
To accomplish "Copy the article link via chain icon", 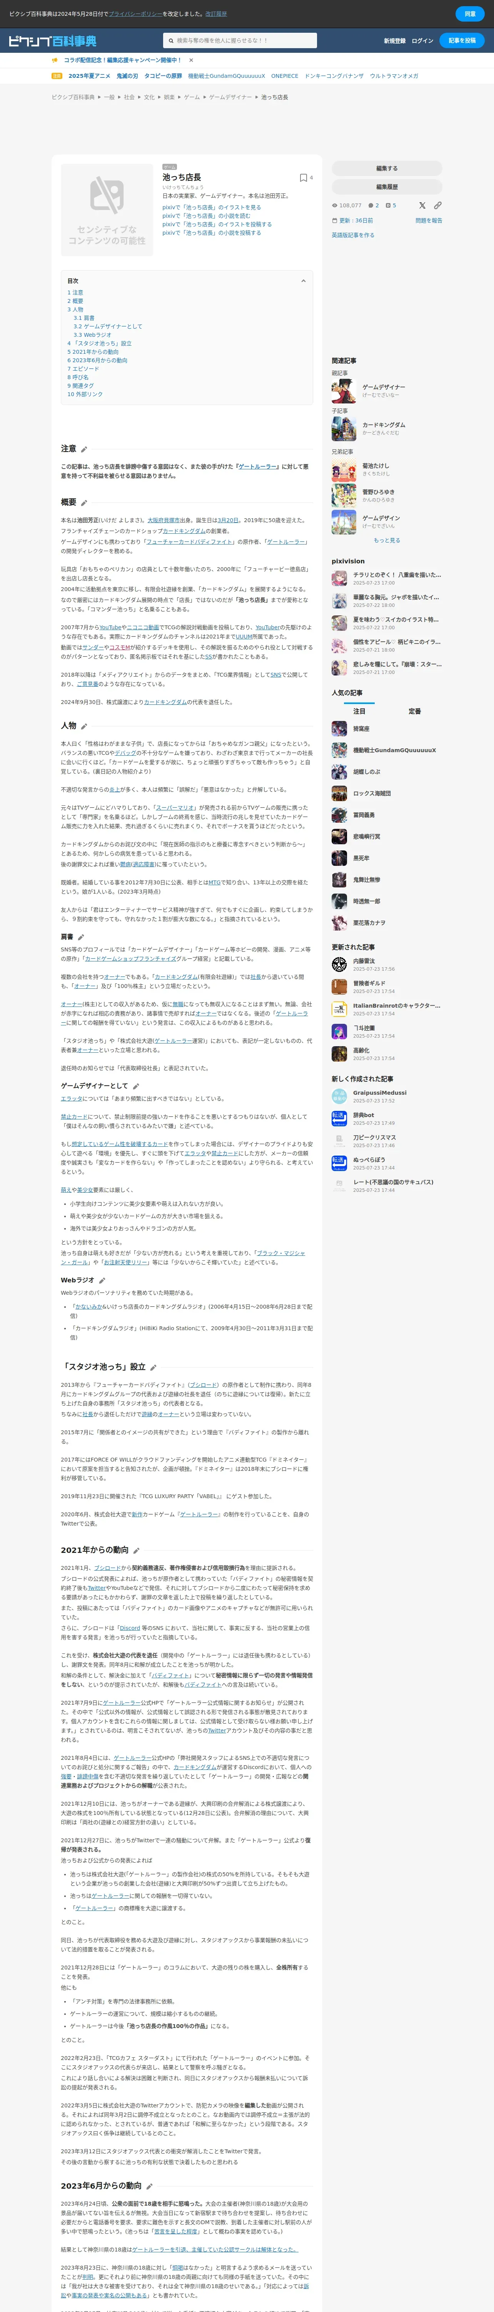I will point(437,205).
